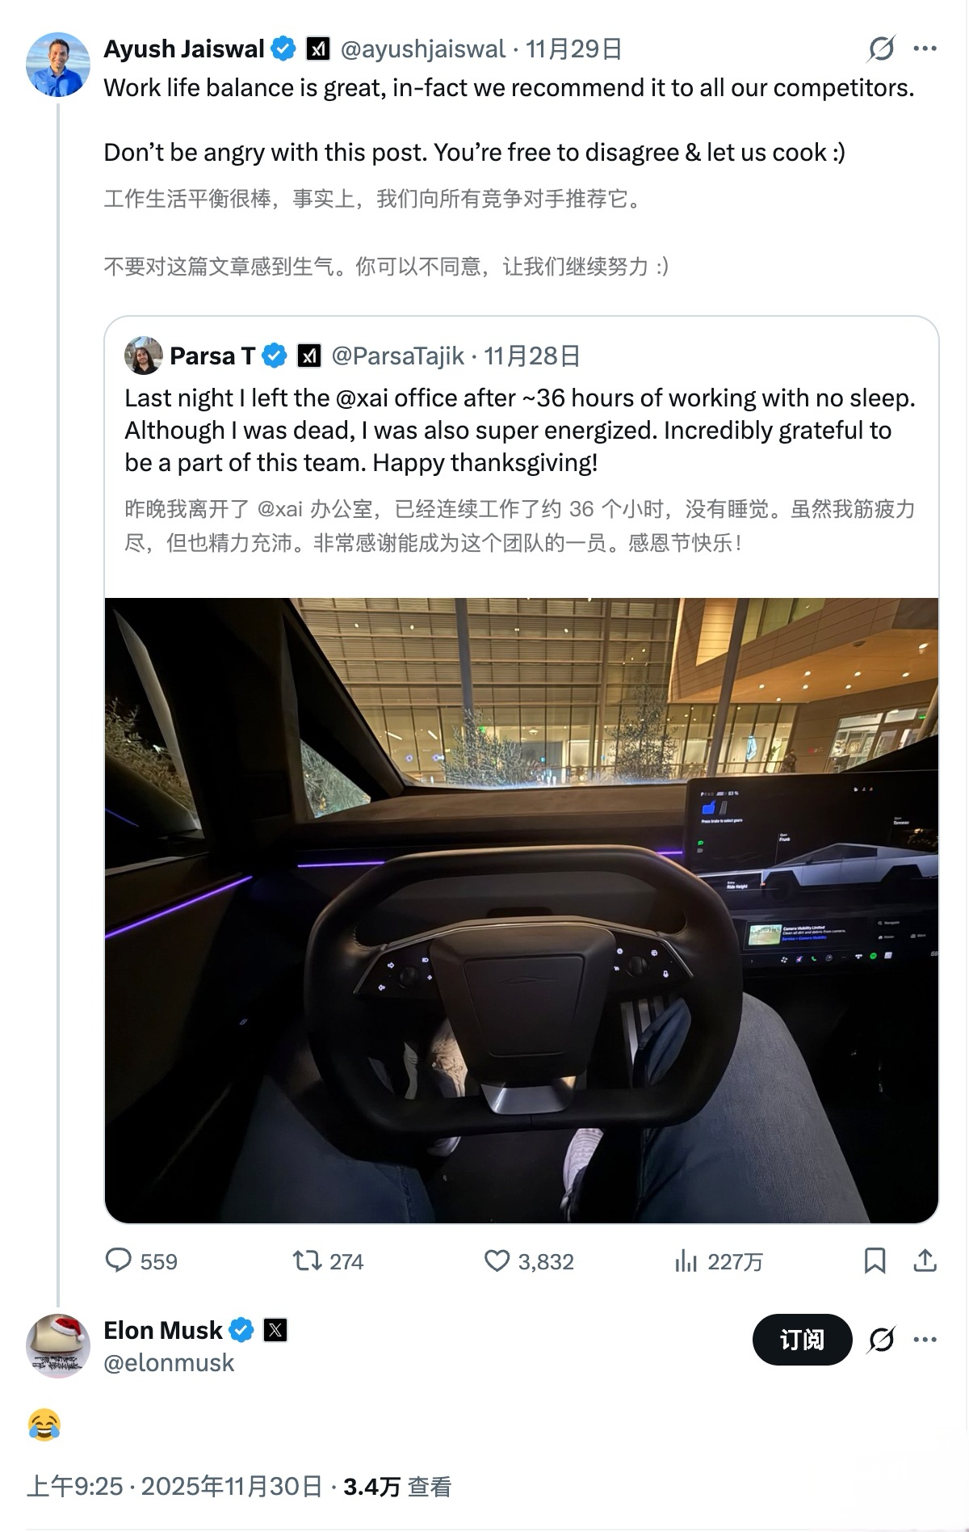Open more options on Ayush's post
This screenshot has width=969, height=1532.
click(925, 49)
